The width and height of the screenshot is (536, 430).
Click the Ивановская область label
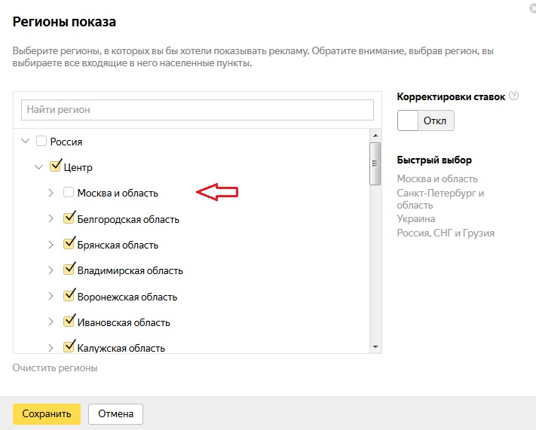tap(124, 322)
